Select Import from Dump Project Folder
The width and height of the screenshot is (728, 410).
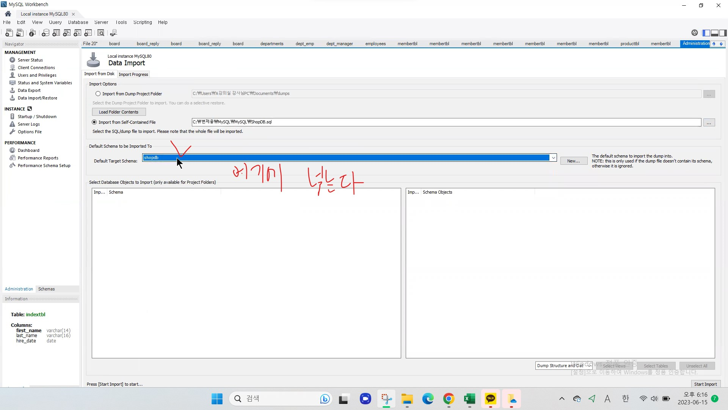tap(98, 94)
